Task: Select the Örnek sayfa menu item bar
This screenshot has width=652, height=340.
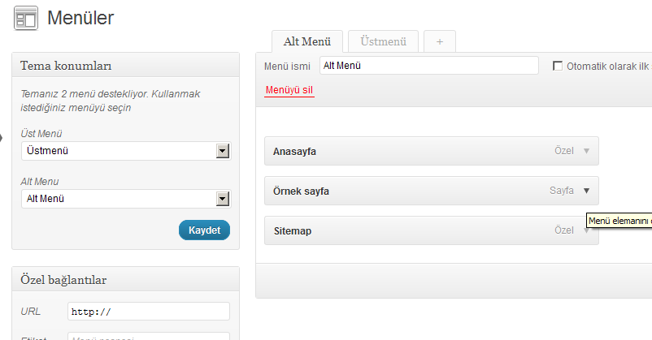Action: (x=431, y=191)
